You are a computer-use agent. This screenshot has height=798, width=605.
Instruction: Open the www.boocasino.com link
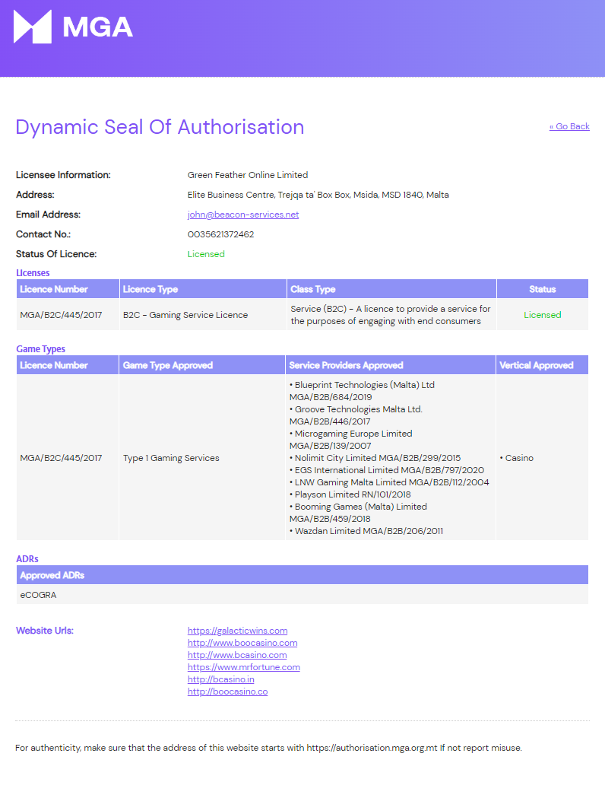(x=242, y=643)
